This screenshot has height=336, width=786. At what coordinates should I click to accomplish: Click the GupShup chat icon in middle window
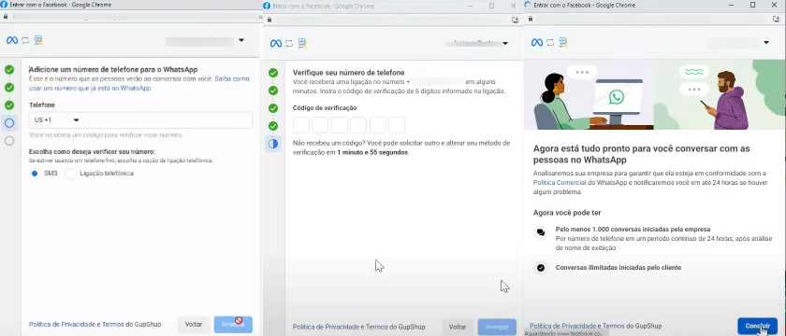(301, 44)
